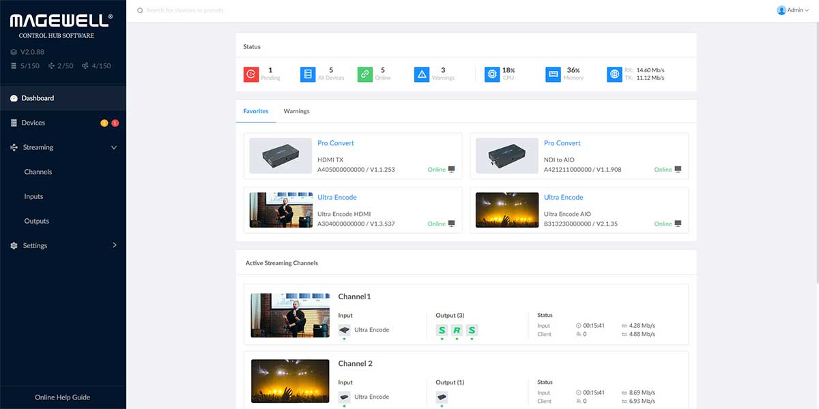Click the red Pending status icon
This screenshot has width=819, height=409.
click(x=251, y=74)
